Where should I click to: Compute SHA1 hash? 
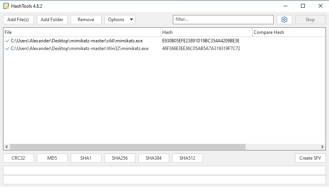tap(86, 158)
